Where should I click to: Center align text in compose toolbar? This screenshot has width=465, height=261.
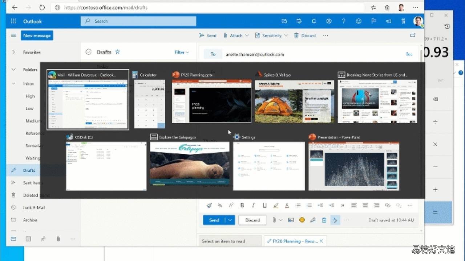[x=365, y=205]
